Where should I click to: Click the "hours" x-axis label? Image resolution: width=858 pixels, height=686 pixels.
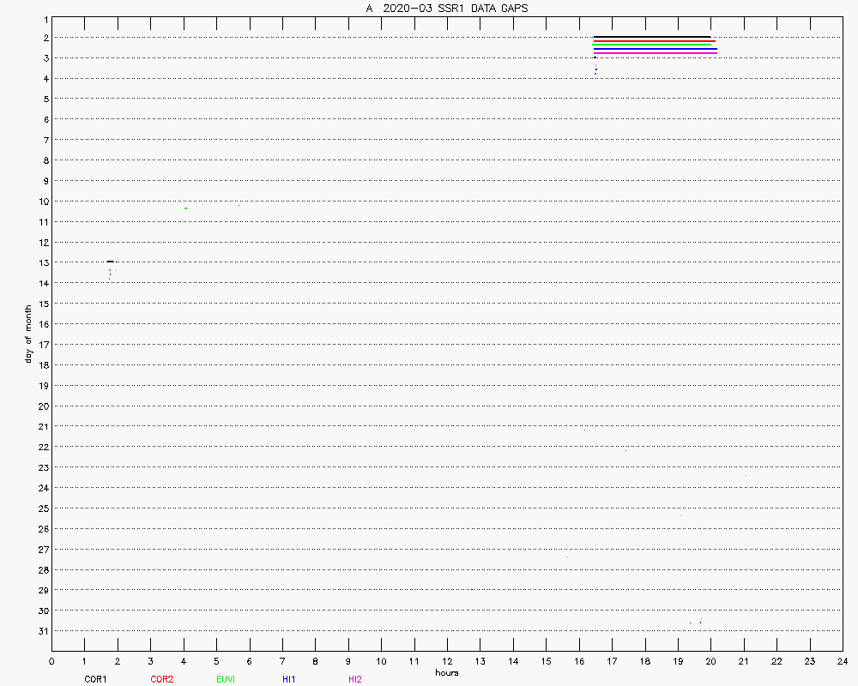coord(447,672)
